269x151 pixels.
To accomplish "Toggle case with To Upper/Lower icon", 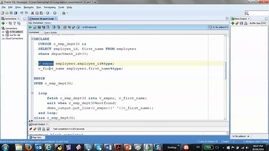I will pyautogui.click(x=69, y=27).
